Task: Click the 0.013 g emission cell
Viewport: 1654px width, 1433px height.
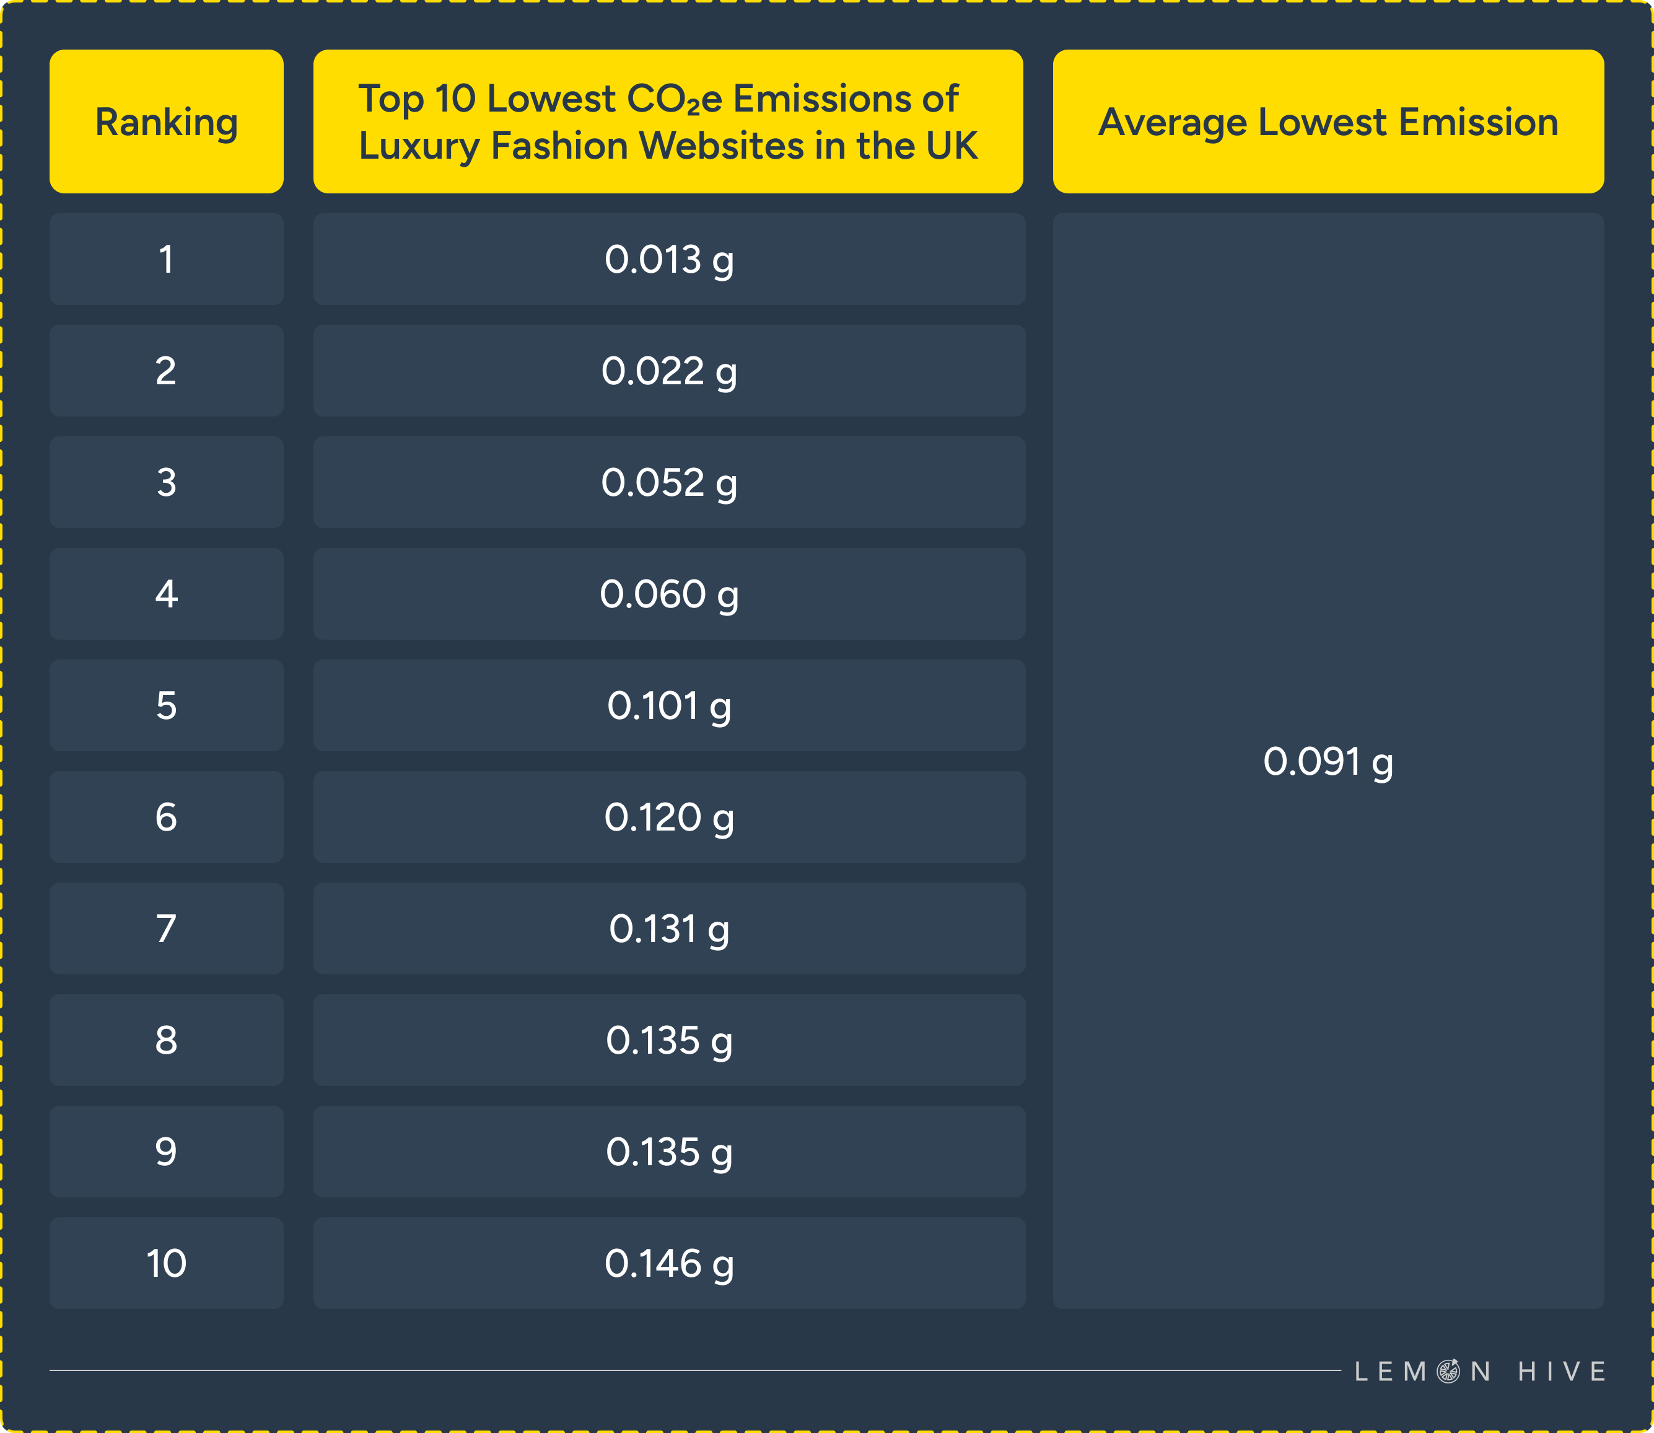Action: pyautogui.click(x=669, y=259)
